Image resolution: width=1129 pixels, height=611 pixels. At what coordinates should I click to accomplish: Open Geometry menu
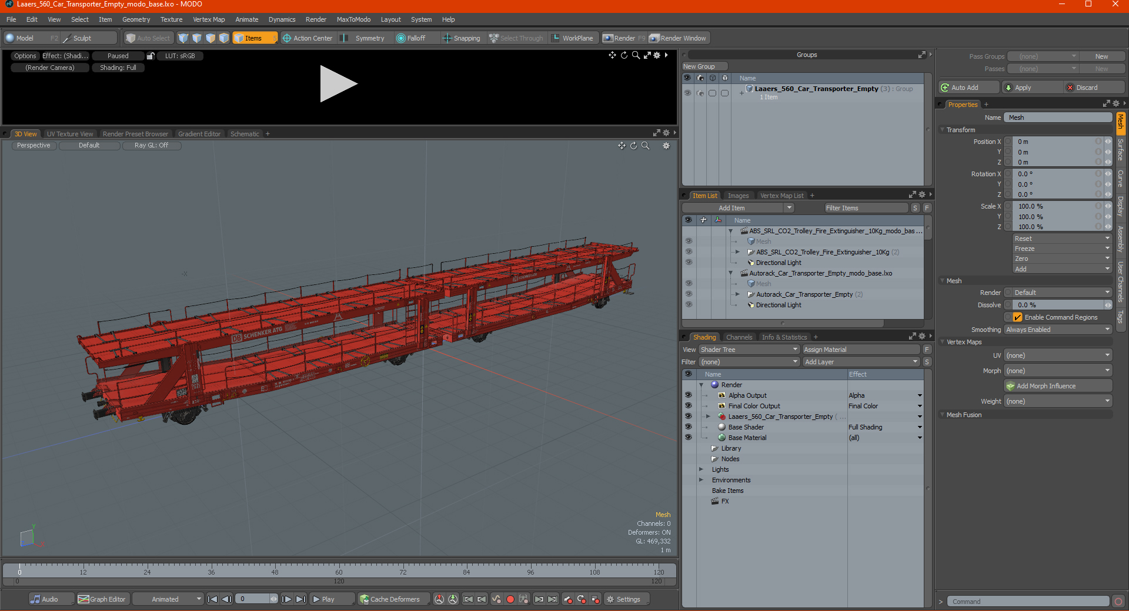pos(136,19)
